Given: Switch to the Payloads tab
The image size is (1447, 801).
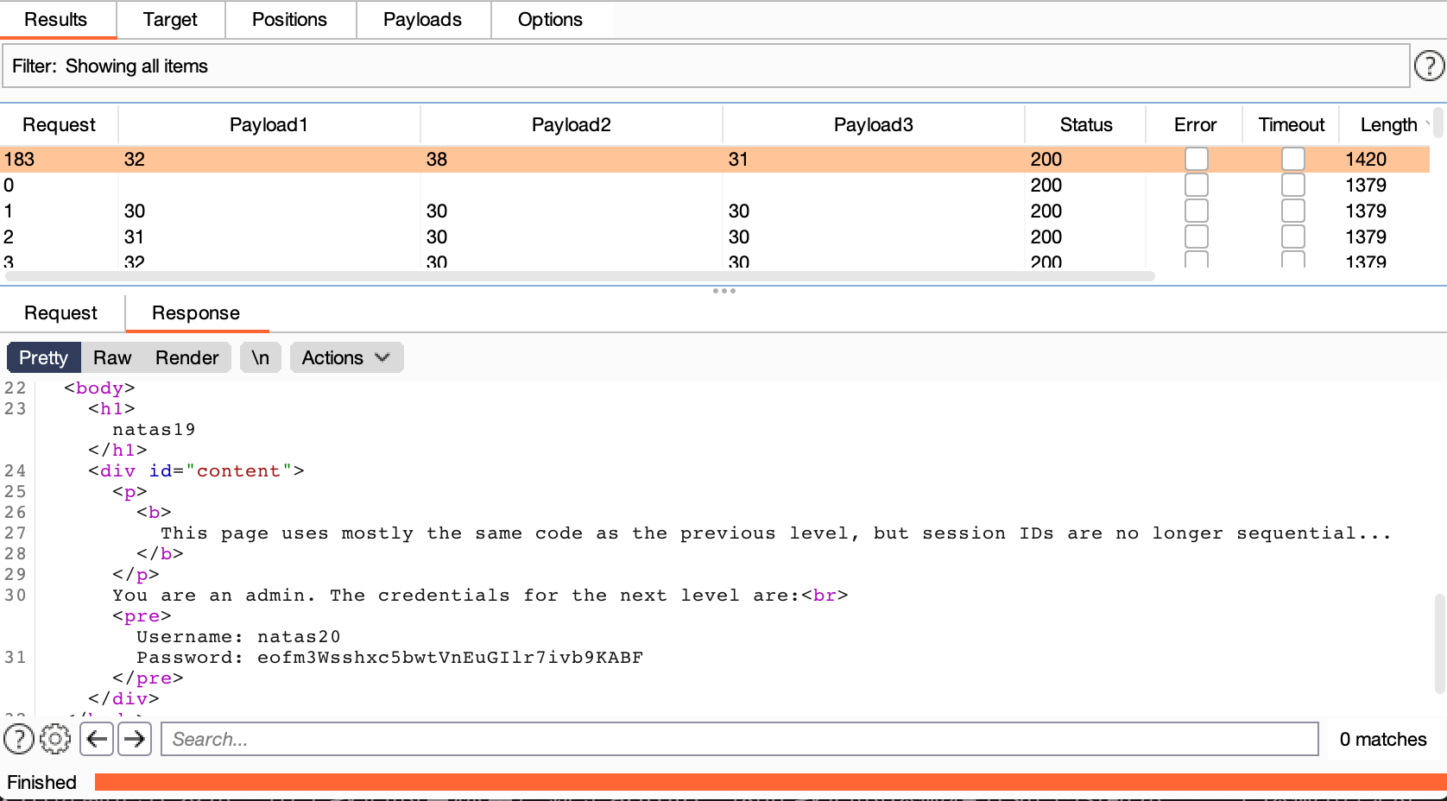Looking at the screenshot, I should pos(422,20).
